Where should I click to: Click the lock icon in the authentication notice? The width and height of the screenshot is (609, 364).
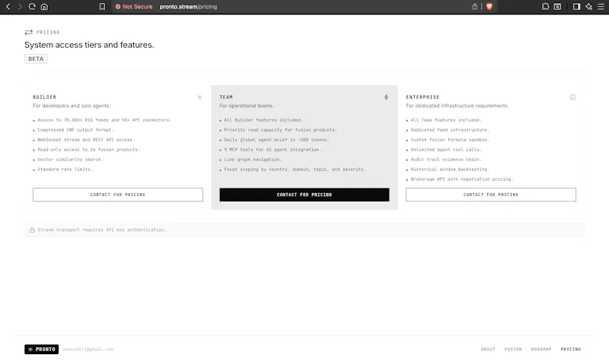tap(32, 229)
